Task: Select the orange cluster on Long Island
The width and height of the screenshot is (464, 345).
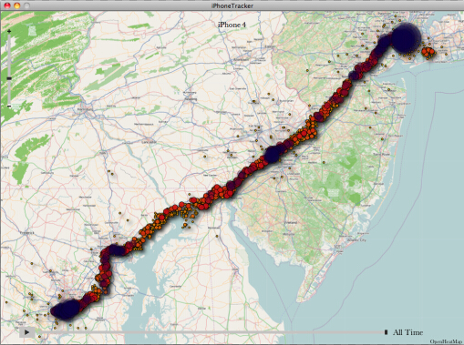Action: (428, 53)
